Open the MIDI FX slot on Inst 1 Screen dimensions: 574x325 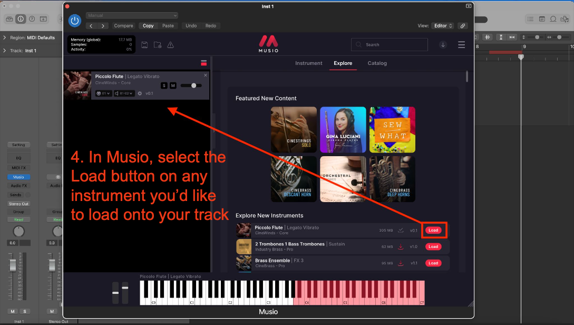[18, 168]
